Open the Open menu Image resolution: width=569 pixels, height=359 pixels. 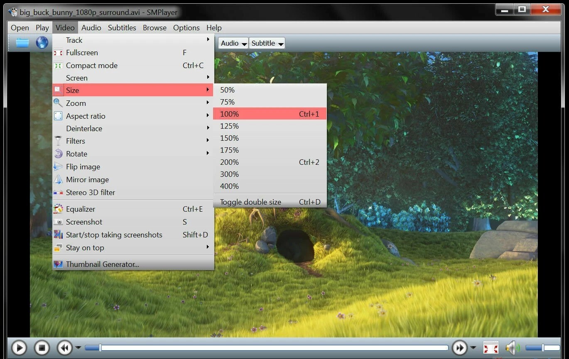(20, 28)
